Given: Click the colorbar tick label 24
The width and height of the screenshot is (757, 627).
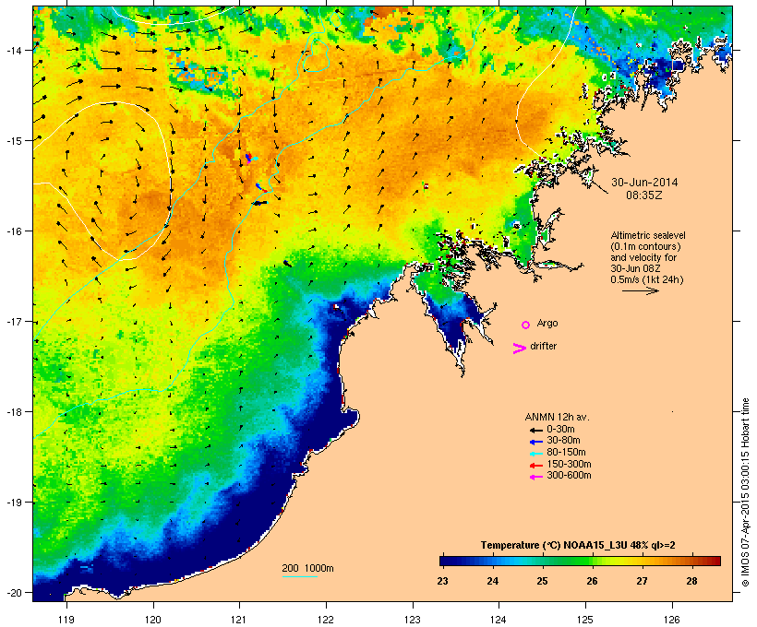Looking at the screenshot, I should [x=492, y=581].
